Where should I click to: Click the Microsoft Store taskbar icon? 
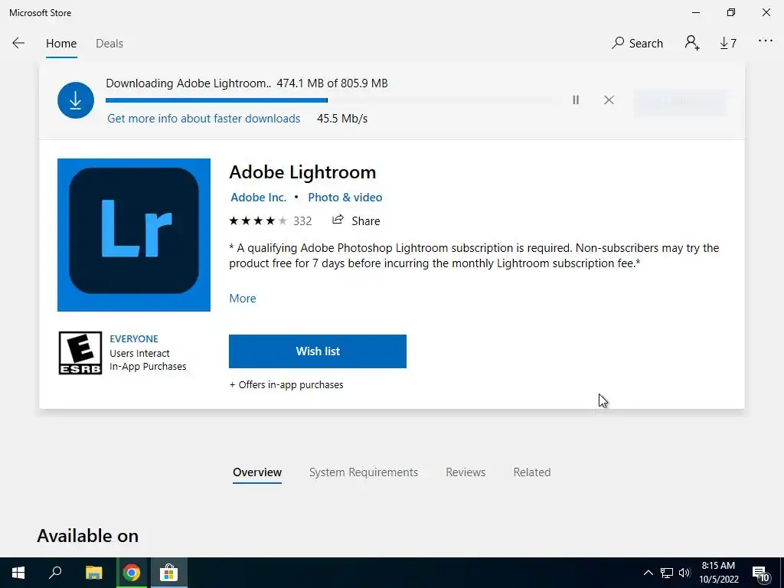click(x=169, y=573)
